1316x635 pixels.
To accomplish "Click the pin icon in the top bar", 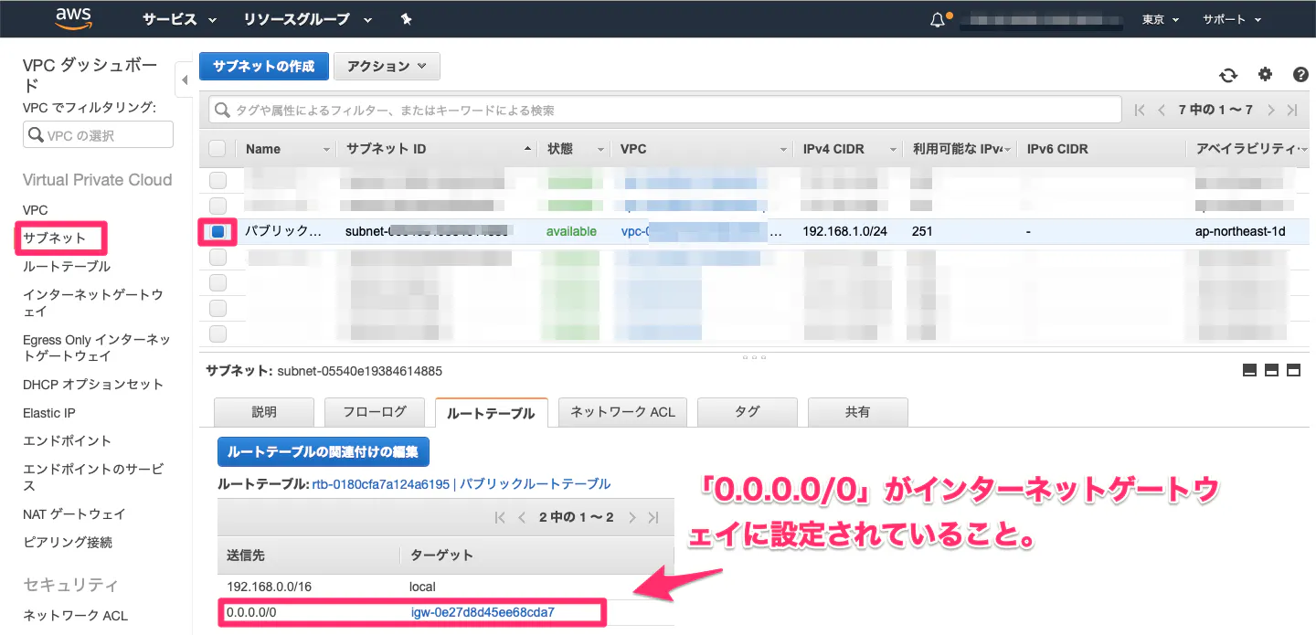I will 406,18.
